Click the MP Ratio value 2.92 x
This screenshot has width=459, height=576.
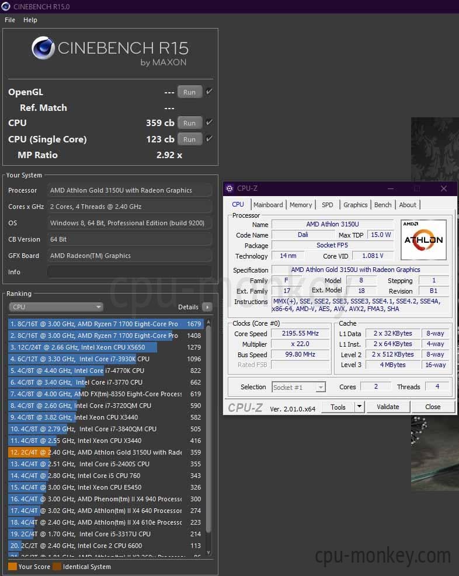pos(169,155)
